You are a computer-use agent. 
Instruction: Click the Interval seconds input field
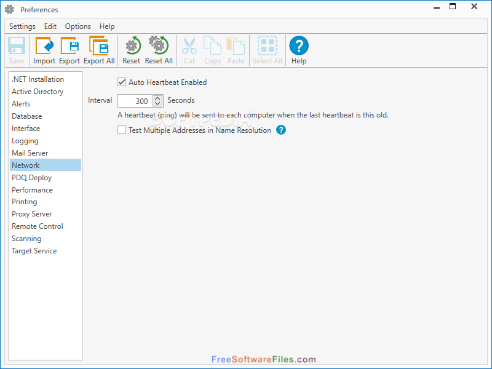pos(135,101)
